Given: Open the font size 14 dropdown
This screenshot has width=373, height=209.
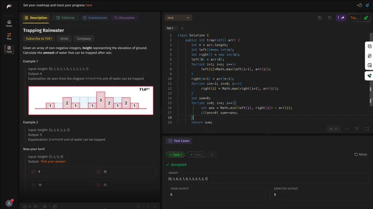Looking at the screenshot, I should click(x=334, y=129).
